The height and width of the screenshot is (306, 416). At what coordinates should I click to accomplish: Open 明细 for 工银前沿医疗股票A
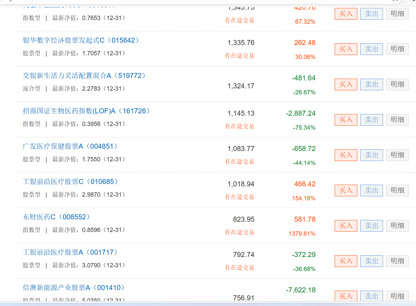397,261
